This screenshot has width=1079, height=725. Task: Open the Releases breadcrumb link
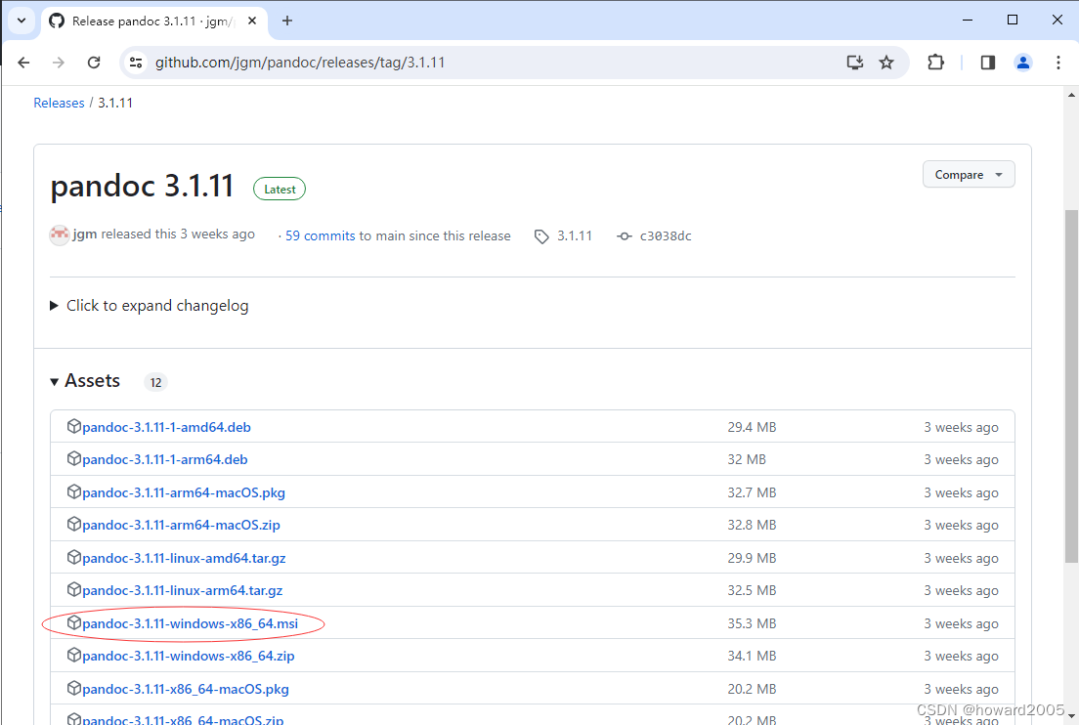(60, 103)
